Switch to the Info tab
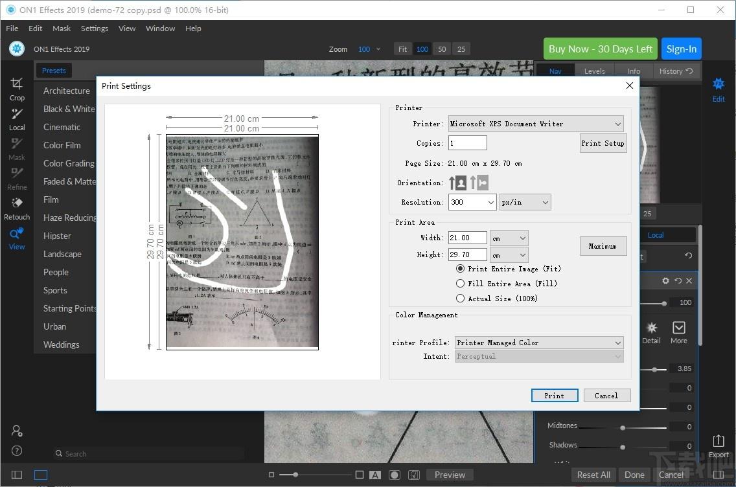Screen dimensions: 736x487 (634, 71)
